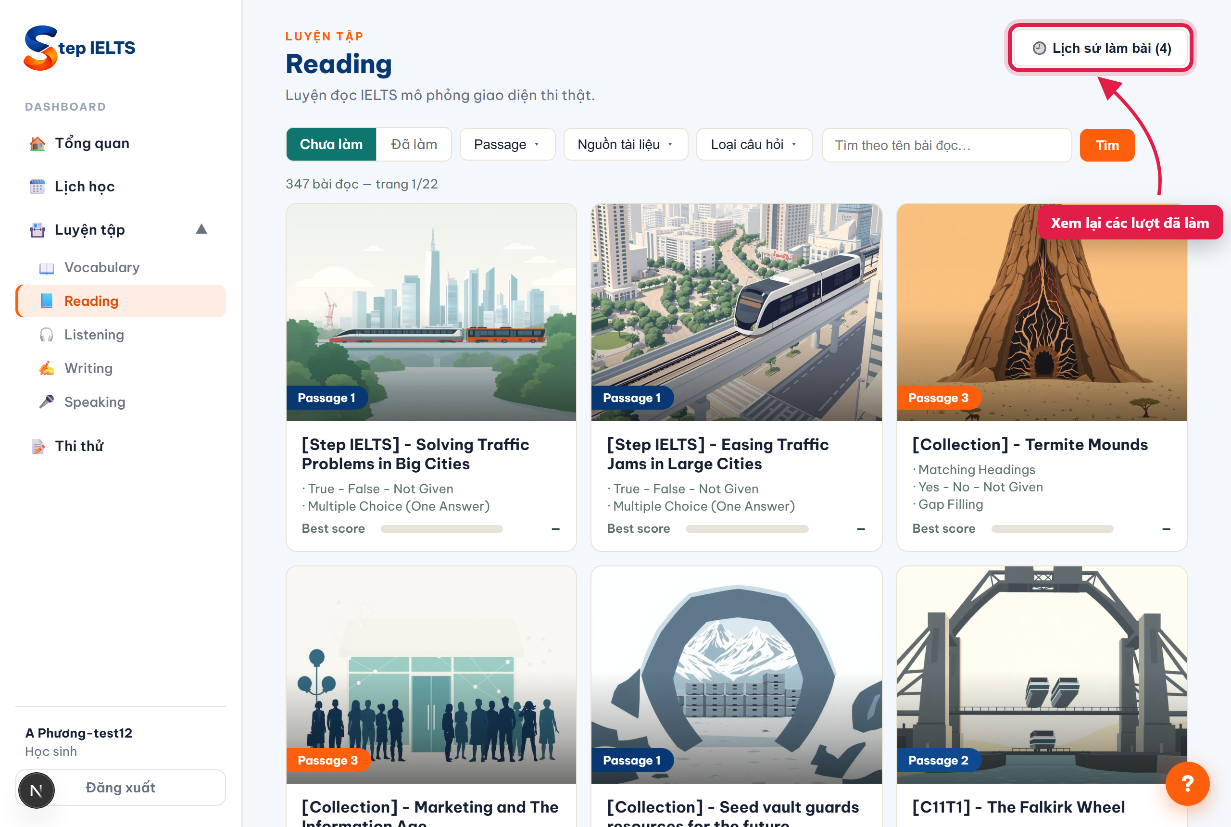
Task: Click Passage 3 badge on Marketing card
Action: [x=327, y=761]
